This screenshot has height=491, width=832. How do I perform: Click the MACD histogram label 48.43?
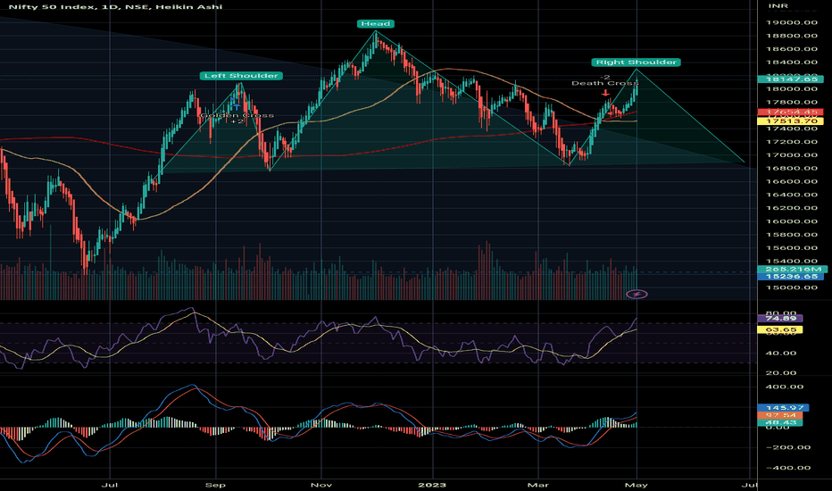[780, 422]
